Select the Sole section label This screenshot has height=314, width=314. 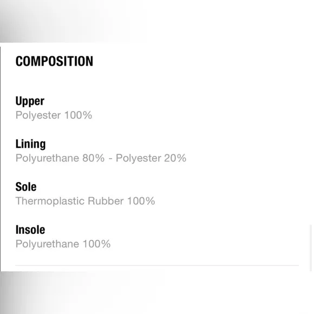pyautogui.click(x=26, y=187)
